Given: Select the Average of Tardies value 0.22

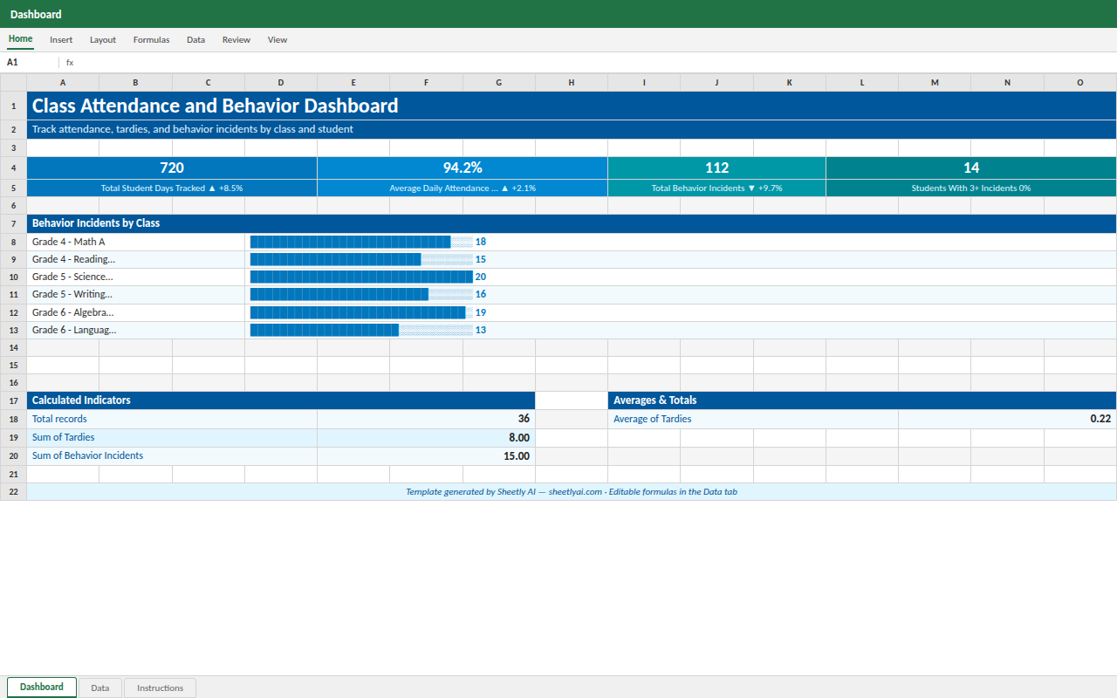Looking at the screenshot, I should 1007,419.
